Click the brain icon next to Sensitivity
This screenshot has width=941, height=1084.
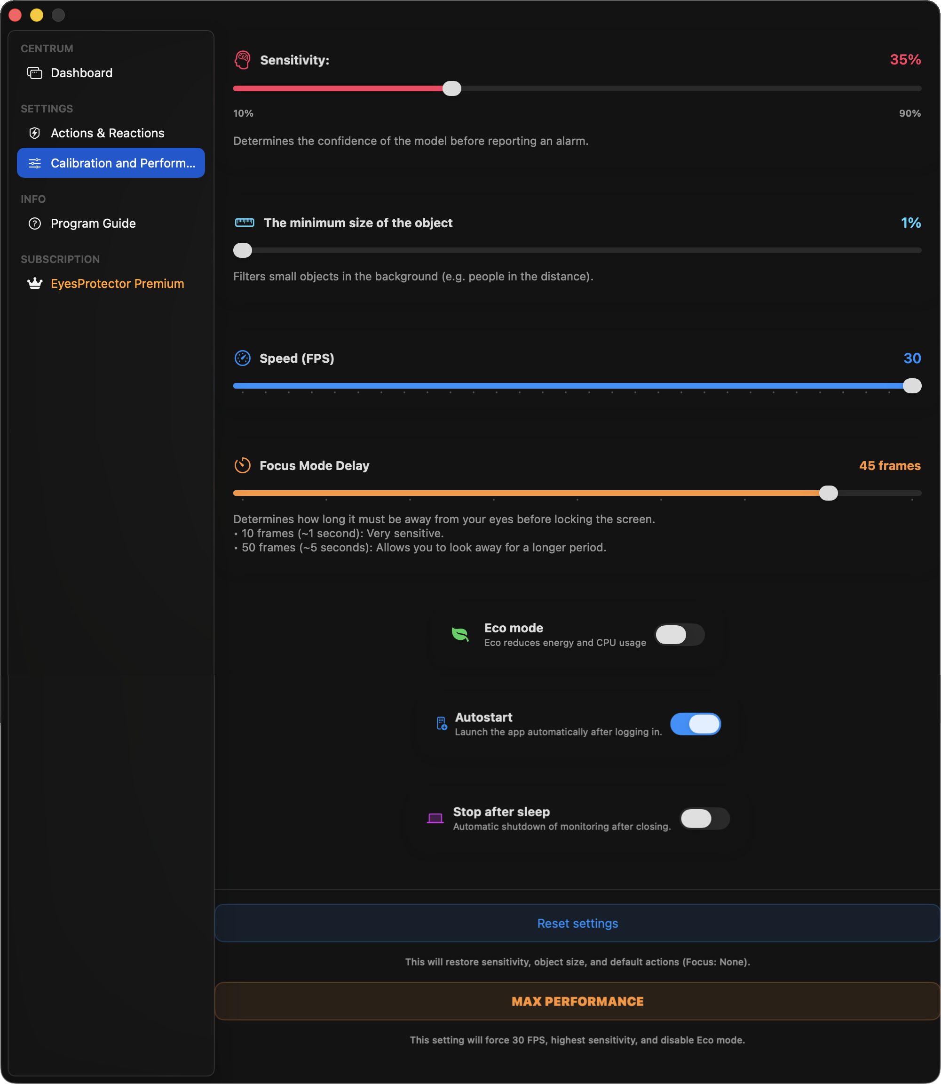point(242,59)
